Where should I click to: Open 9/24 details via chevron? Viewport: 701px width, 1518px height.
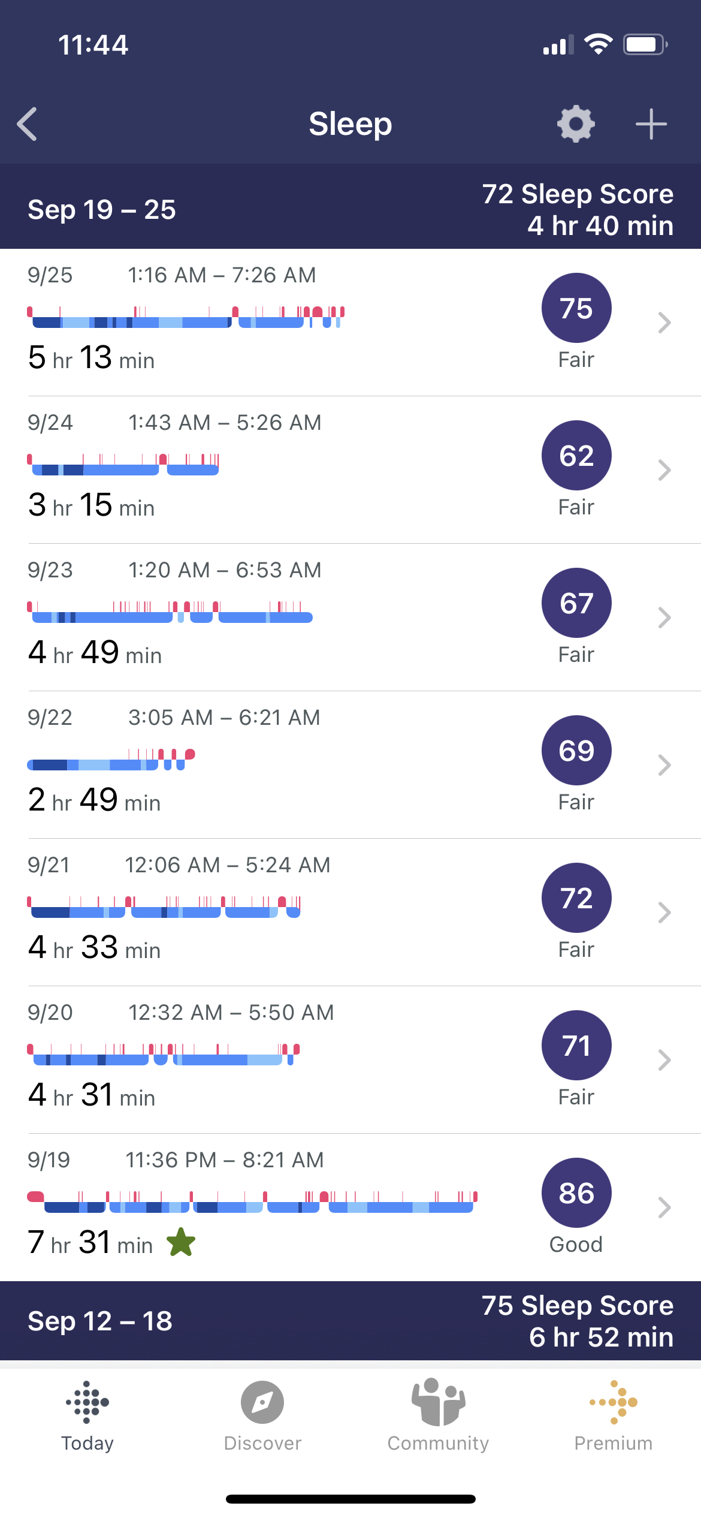[664, 470]
